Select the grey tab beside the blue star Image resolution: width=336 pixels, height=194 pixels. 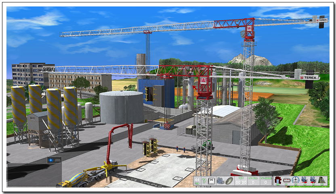click(x=58, y=160)
